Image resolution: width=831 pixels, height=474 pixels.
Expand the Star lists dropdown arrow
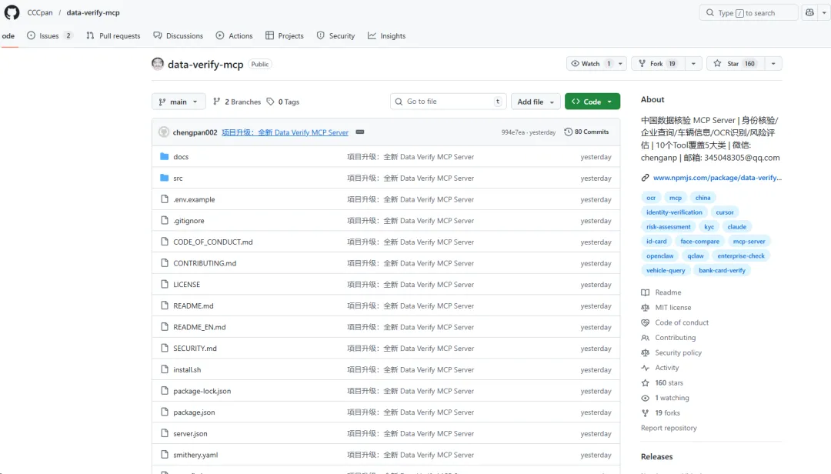click(773, 64)
